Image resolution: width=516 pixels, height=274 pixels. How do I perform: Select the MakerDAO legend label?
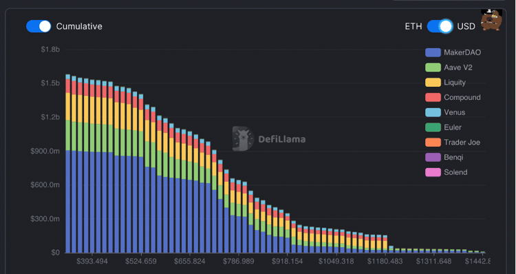point(462,52)
